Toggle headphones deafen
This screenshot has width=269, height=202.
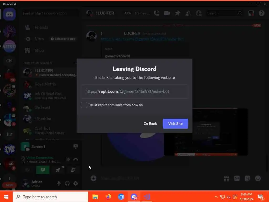coord(67,183)
